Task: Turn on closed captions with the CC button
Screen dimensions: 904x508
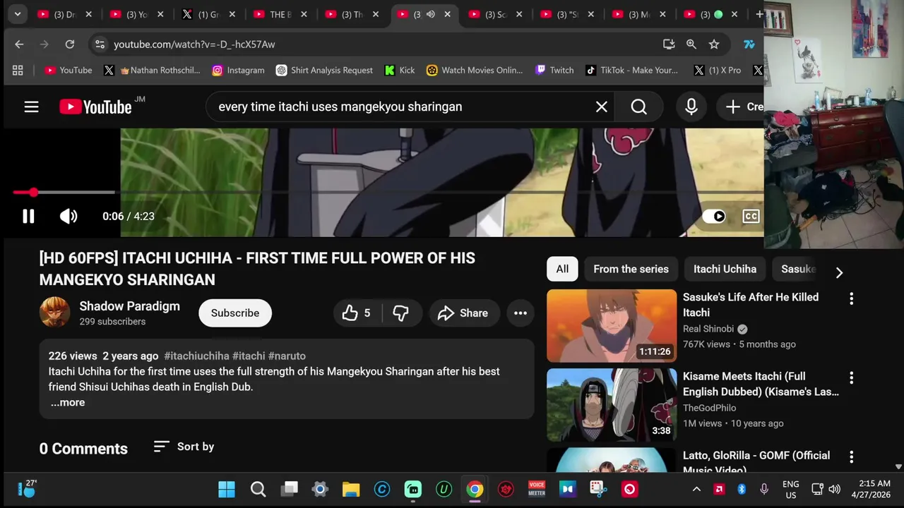Action: [751, 217]
